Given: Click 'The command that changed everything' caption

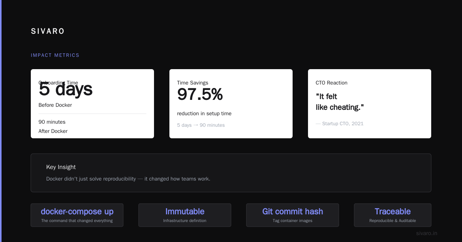Looking at the screenshot, I should (77, 221).
